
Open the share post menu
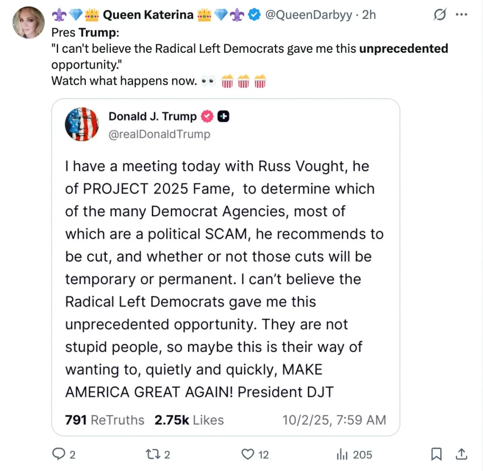[463, 454]
